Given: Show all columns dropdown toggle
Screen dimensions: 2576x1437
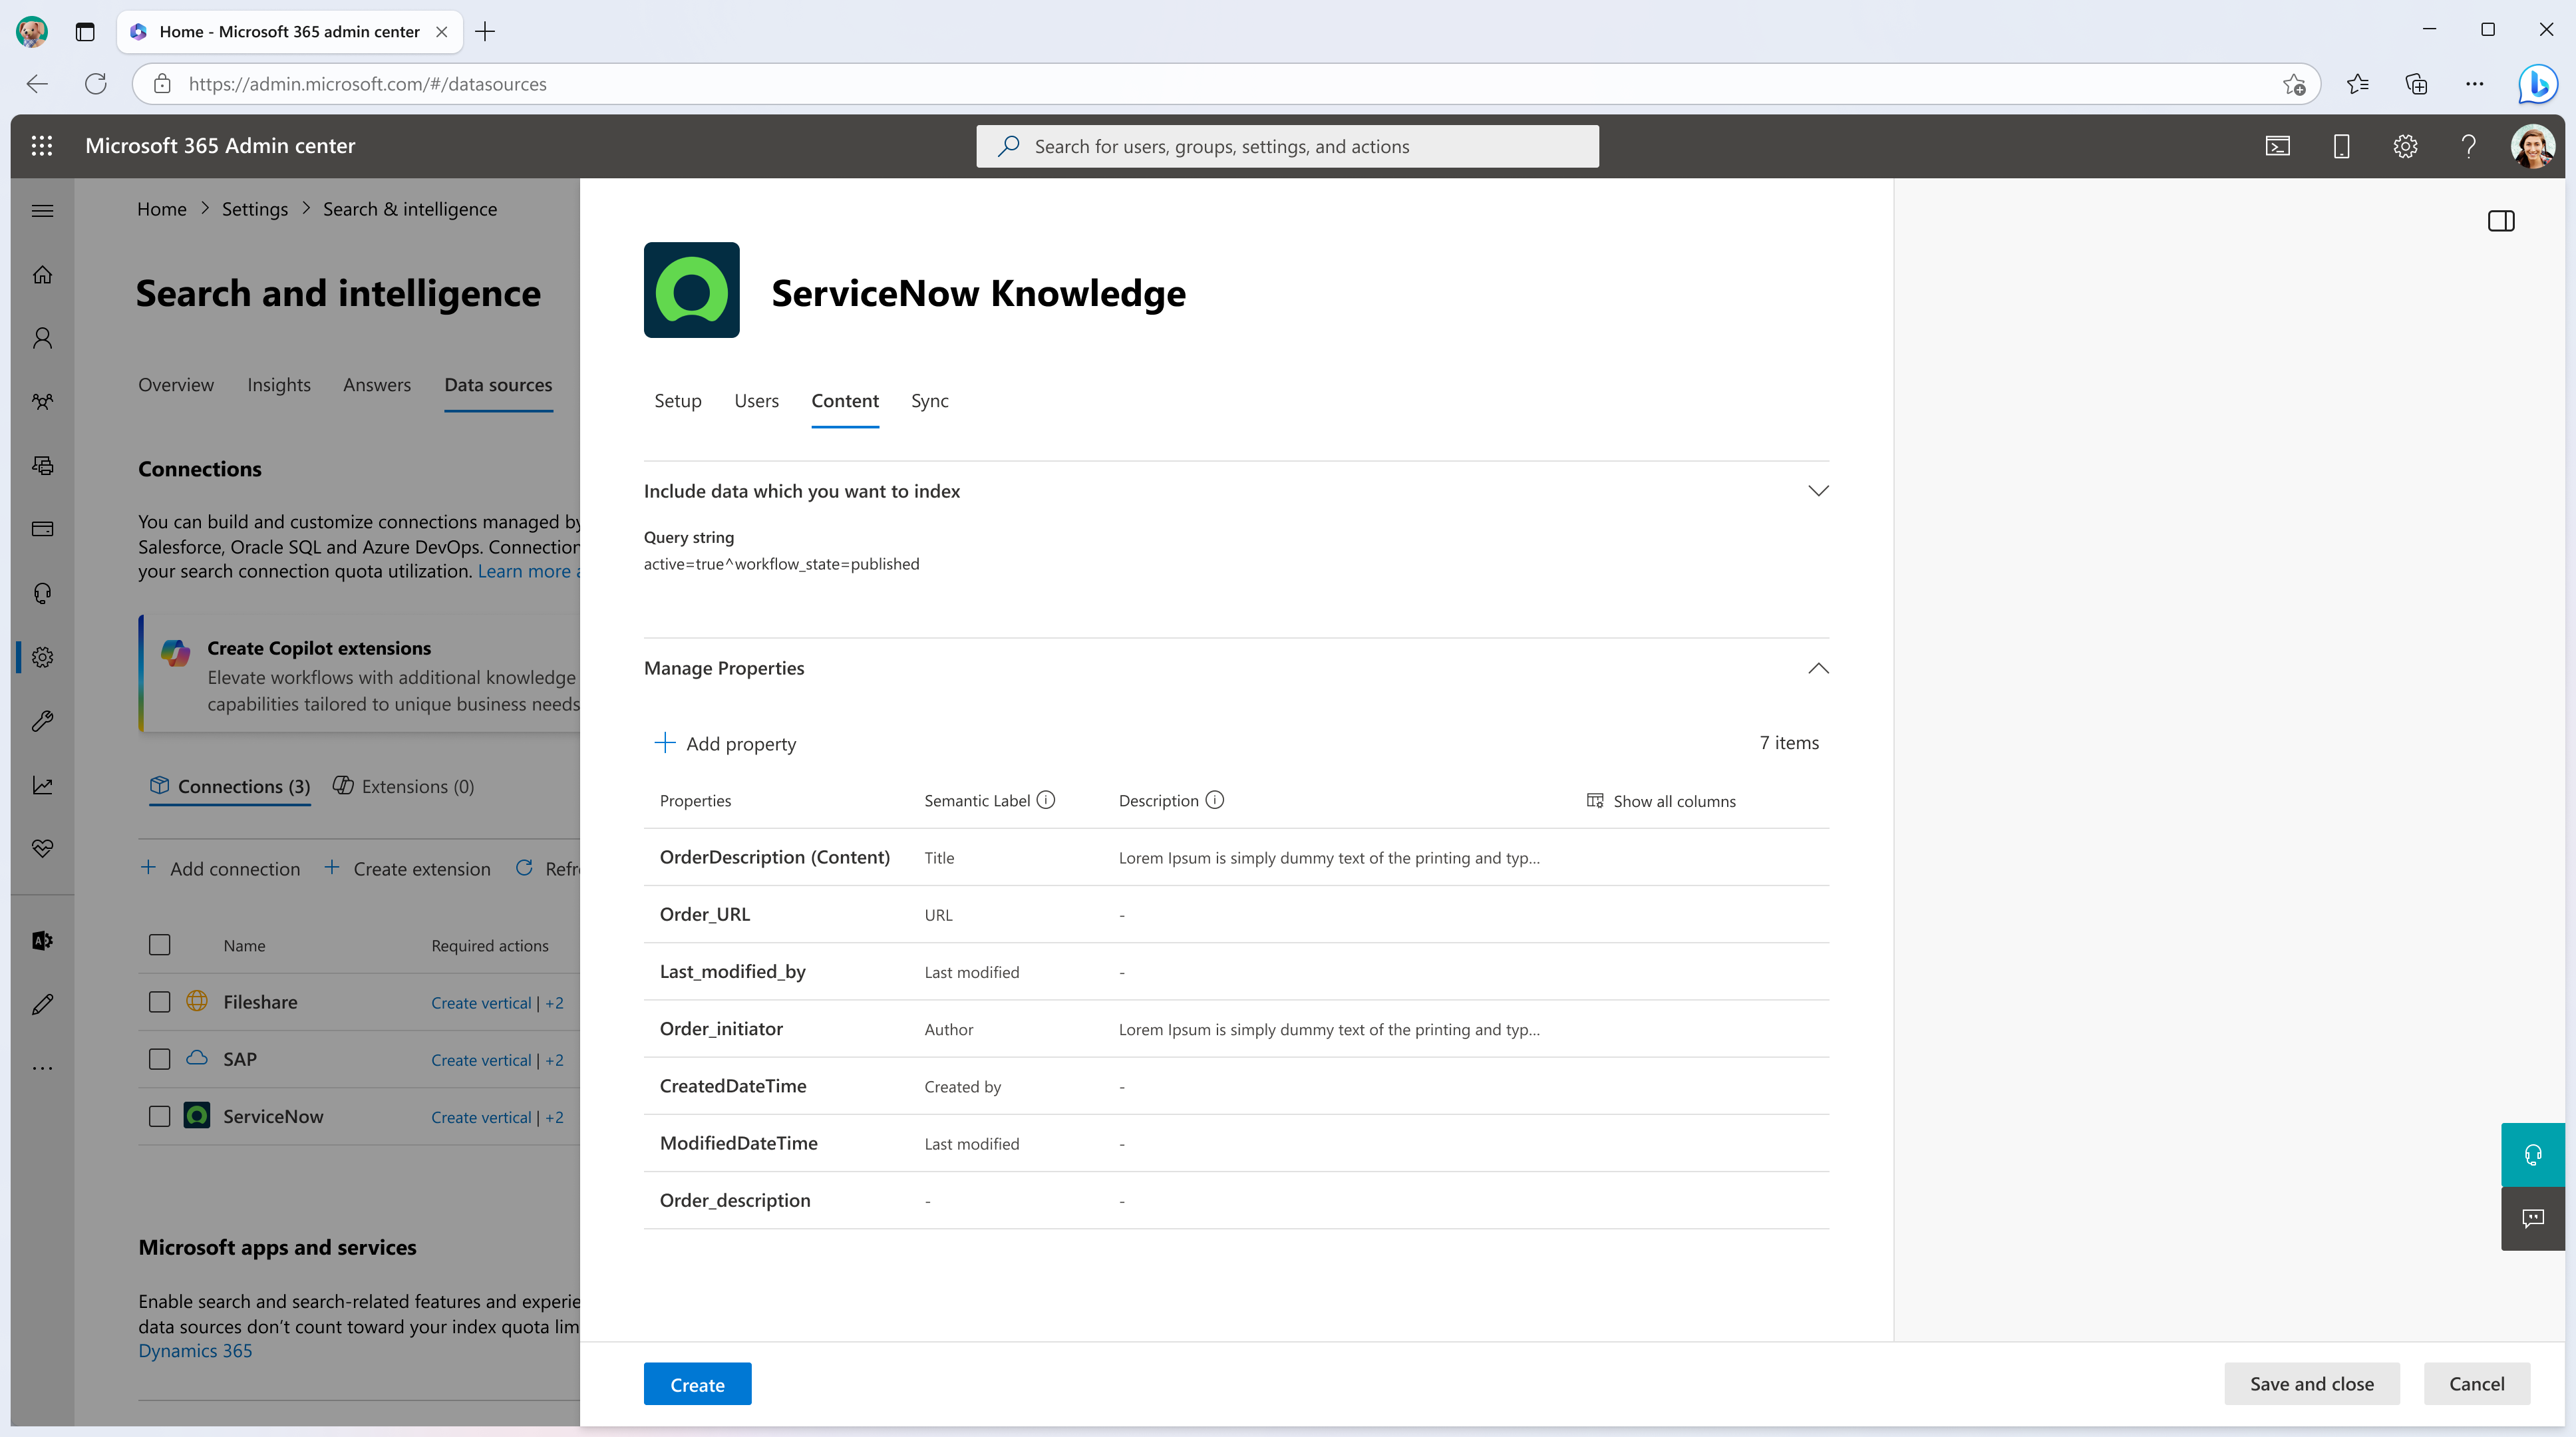Looking at the screenshot, I should click(x=1659, y=800).
